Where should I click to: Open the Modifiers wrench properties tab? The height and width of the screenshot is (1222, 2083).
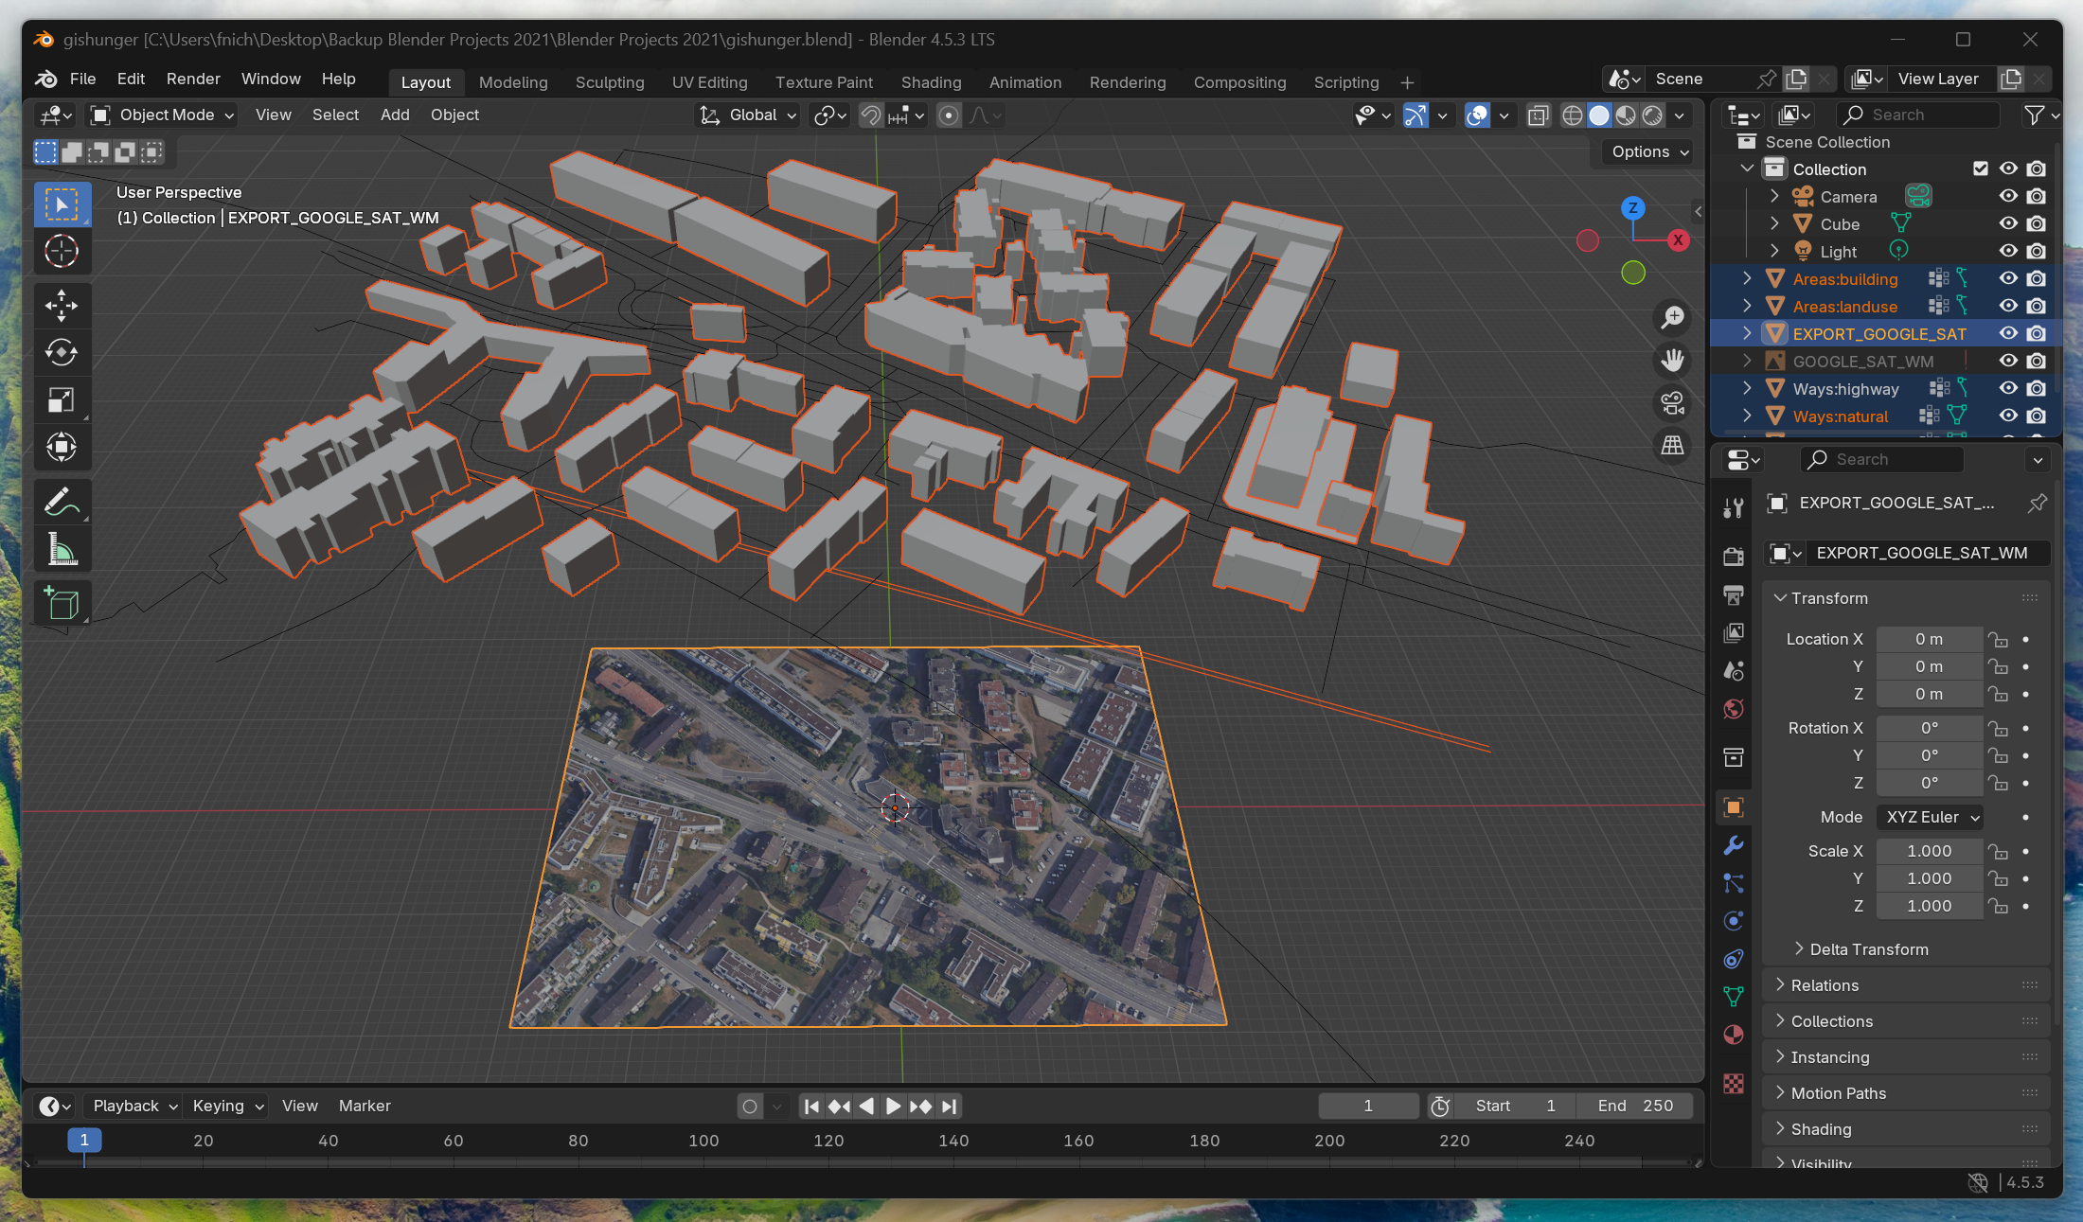(x=1734, y=845)
